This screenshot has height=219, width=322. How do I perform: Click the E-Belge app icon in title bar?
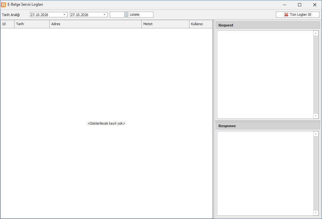3,4
